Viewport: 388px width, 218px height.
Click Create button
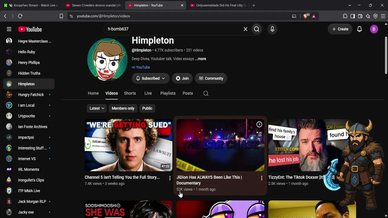click(x=340, y=29)
